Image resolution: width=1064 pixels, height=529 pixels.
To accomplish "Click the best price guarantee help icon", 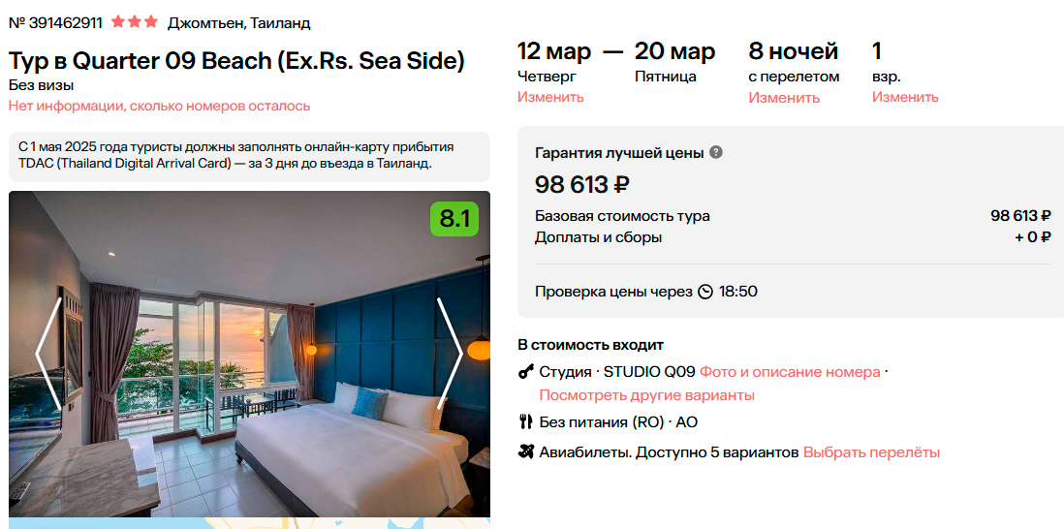I will (716, 152).
